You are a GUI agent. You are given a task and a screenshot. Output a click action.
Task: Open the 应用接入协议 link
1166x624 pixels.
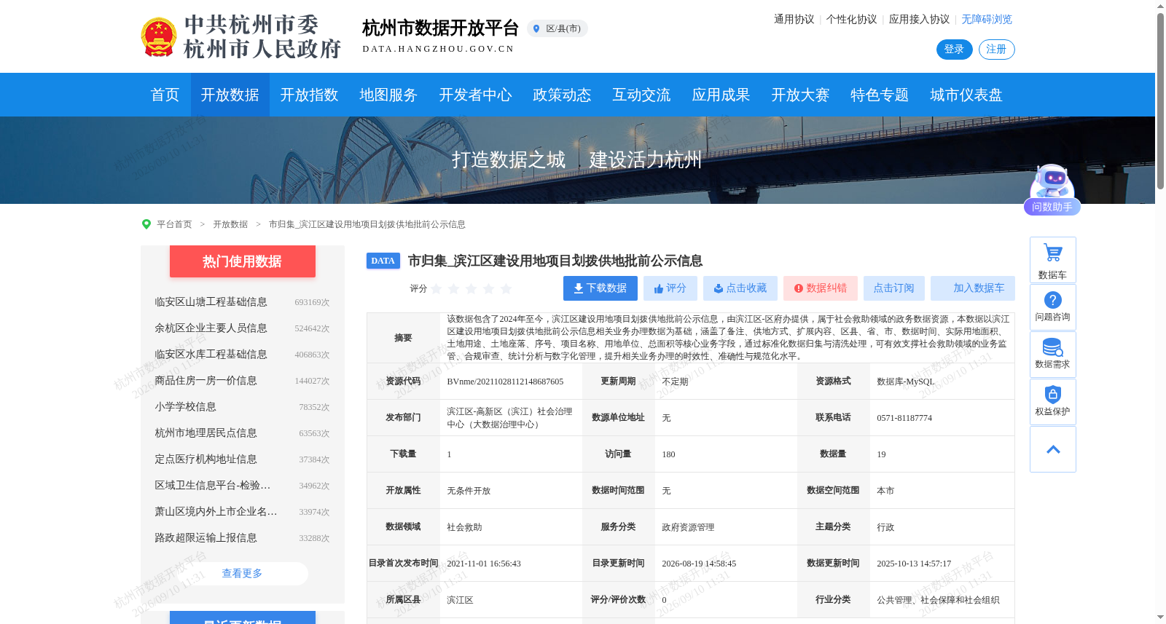919,20
